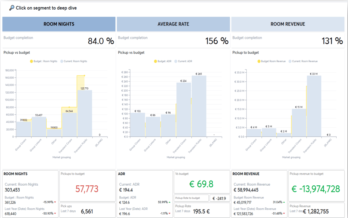Screen dimensions: 348x218
Task: Click the Group Corpo bar in Room Revenue chart
Action: (254, 132)
